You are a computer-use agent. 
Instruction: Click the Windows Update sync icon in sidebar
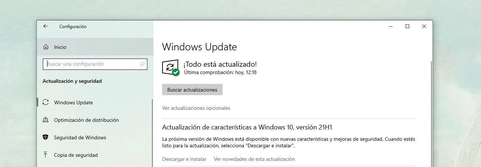(x=46, y=102)
